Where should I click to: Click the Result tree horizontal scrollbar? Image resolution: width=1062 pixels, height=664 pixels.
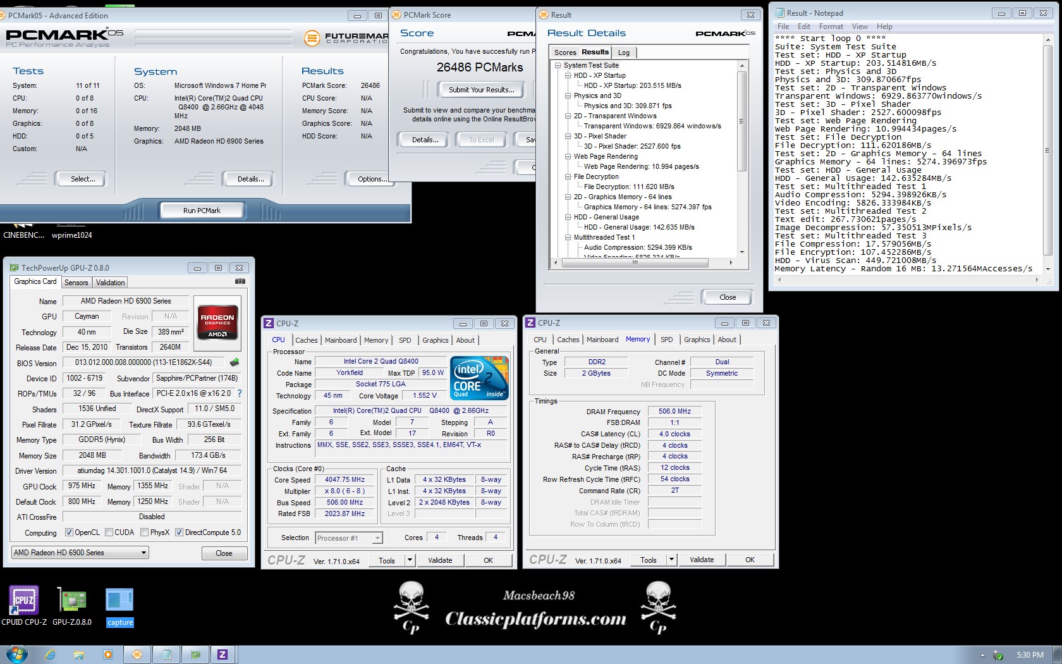pyautogui.click(x=643, y=262)
